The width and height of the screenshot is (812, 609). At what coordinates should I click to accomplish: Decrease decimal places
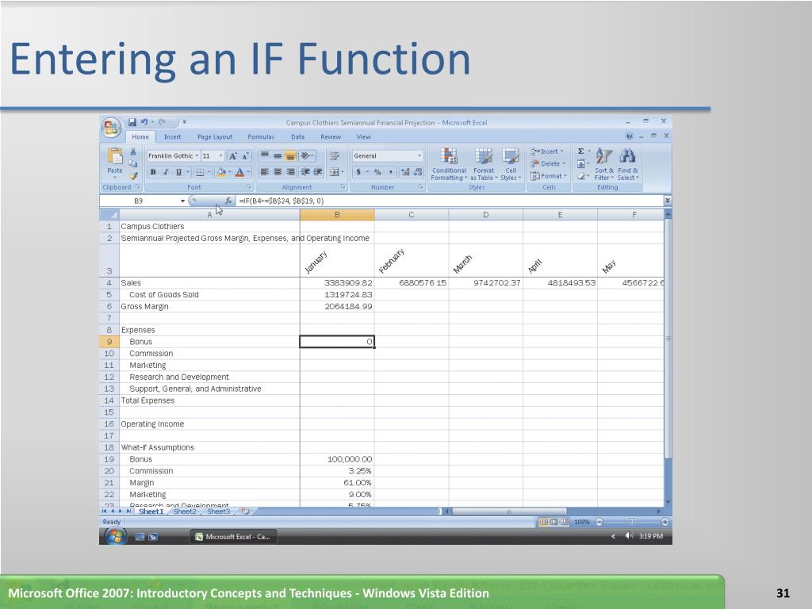tap(418, 172)
